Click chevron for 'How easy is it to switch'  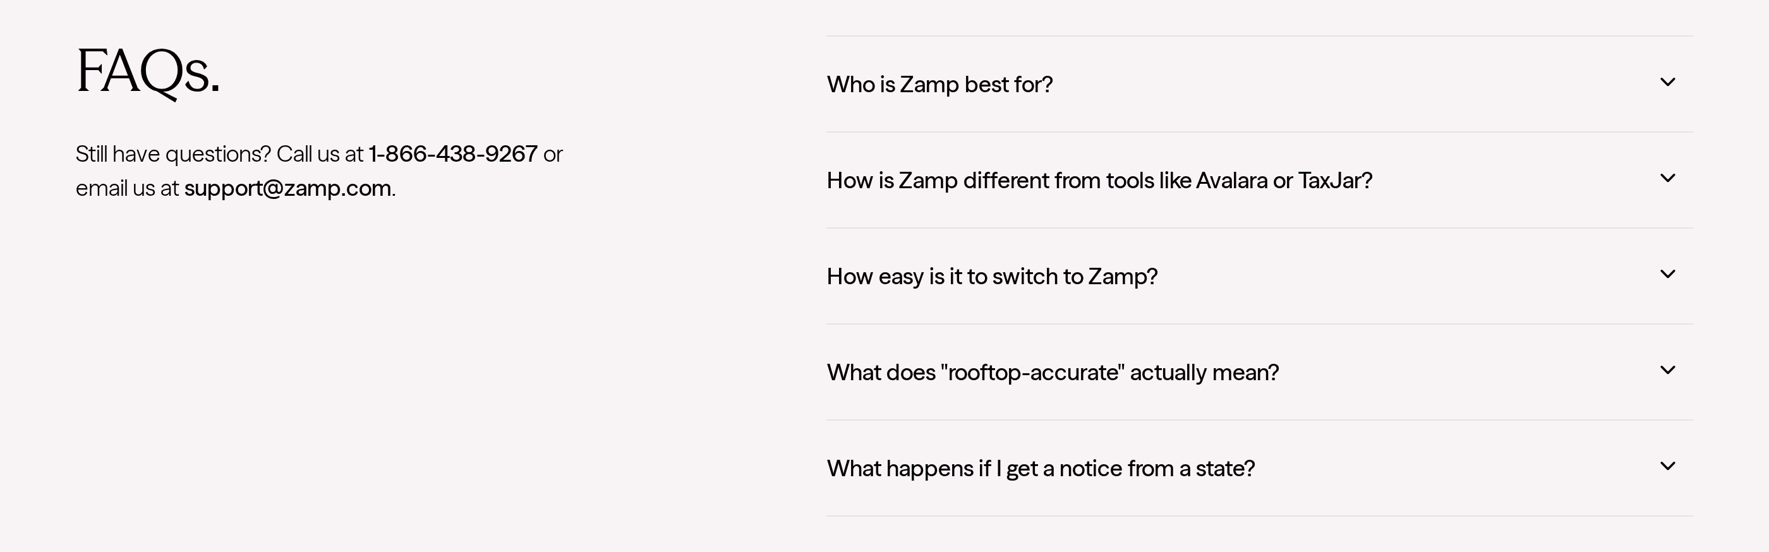click(x=1667, y=275)
